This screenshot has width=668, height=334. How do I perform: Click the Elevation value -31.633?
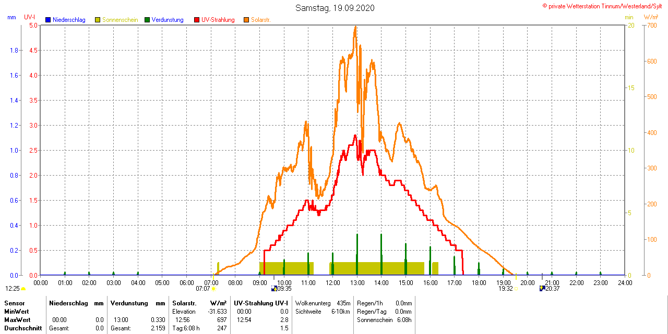216,312
